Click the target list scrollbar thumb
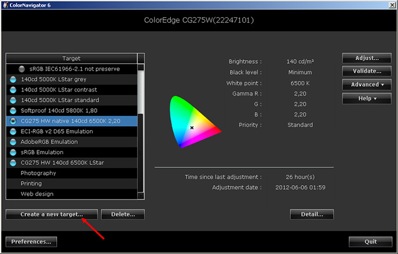The image size is (398, 254). pyautogui.click(x=141, y=92)
